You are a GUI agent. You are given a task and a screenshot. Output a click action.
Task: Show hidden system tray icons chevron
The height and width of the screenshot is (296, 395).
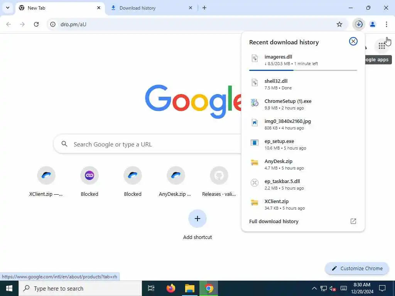click(x=314, y=288)
